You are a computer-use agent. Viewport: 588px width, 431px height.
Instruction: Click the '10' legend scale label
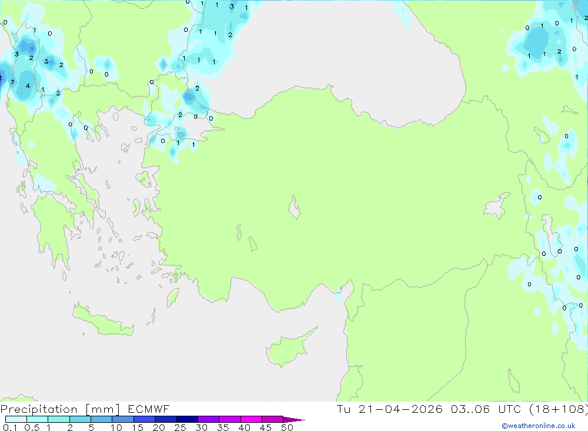click(x=116, y=427)
